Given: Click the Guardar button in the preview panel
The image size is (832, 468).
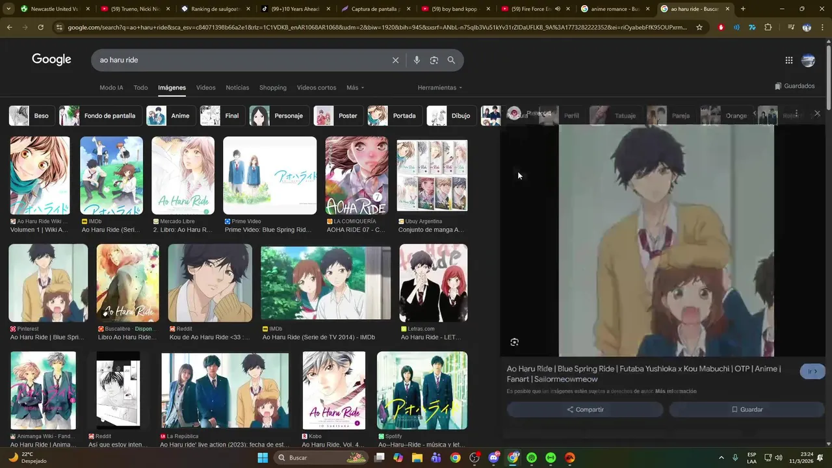Looking at the screenshot, I should pyautogui.click(x=747, y=409).
